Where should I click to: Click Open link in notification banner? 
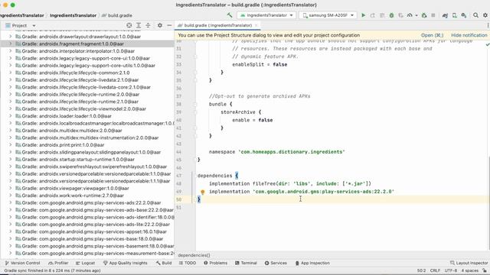(x=432, y=35)
